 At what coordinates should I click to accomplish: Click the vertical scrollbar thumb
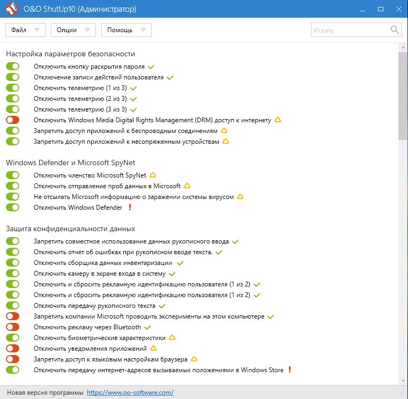pos(403,97)
